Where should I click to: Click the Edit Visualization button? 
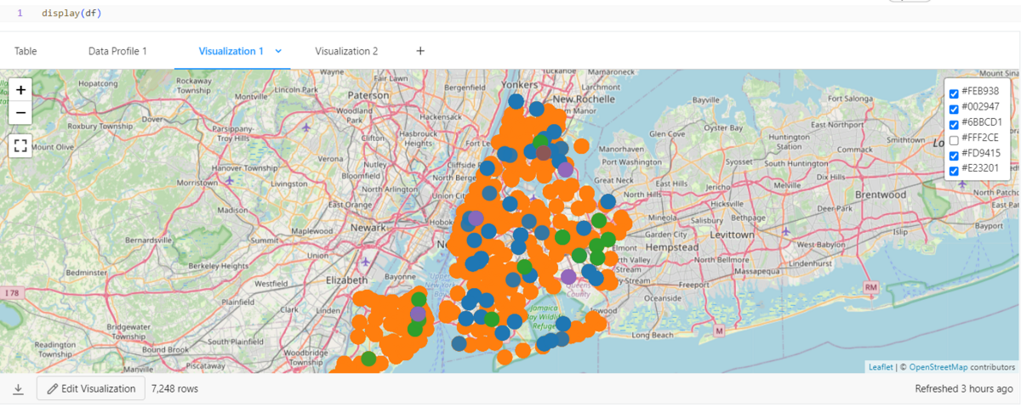(x=91, y=388)
